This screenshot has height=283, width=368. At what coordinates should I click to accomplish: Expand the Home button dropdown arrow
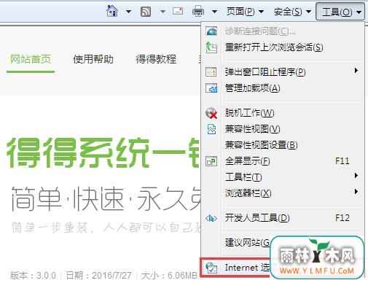pyautogui.click(x=128, y=12)
